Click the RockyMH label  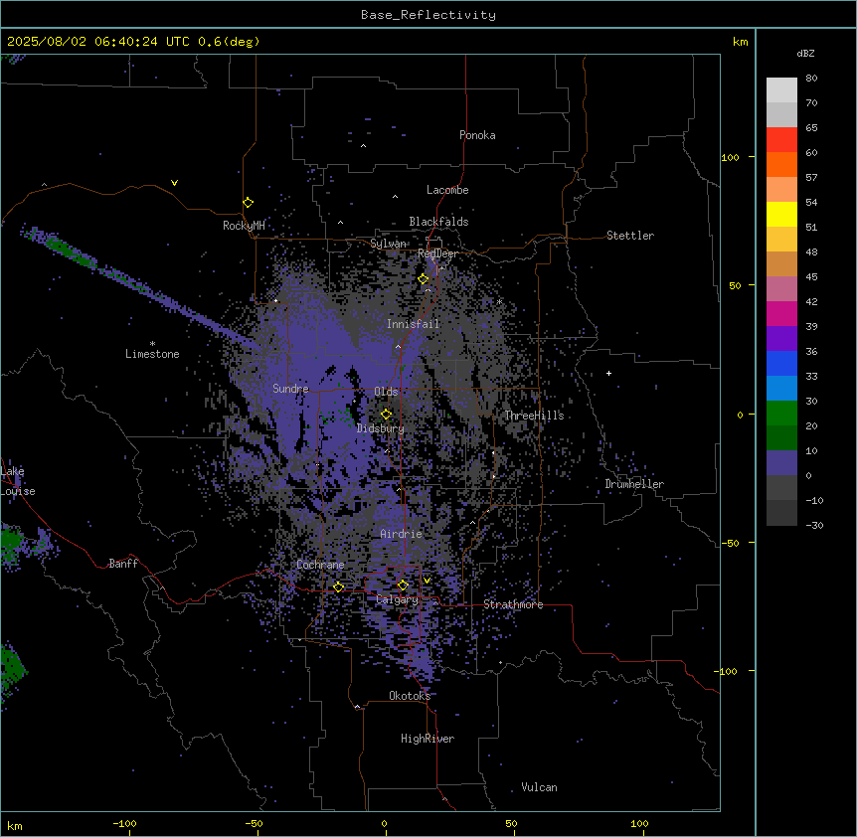point(244,225)
